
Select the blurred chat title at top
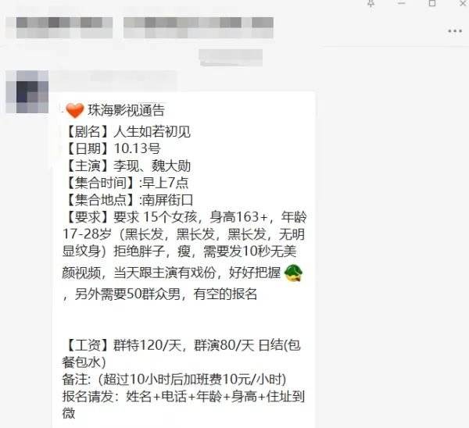click(139, 28)
